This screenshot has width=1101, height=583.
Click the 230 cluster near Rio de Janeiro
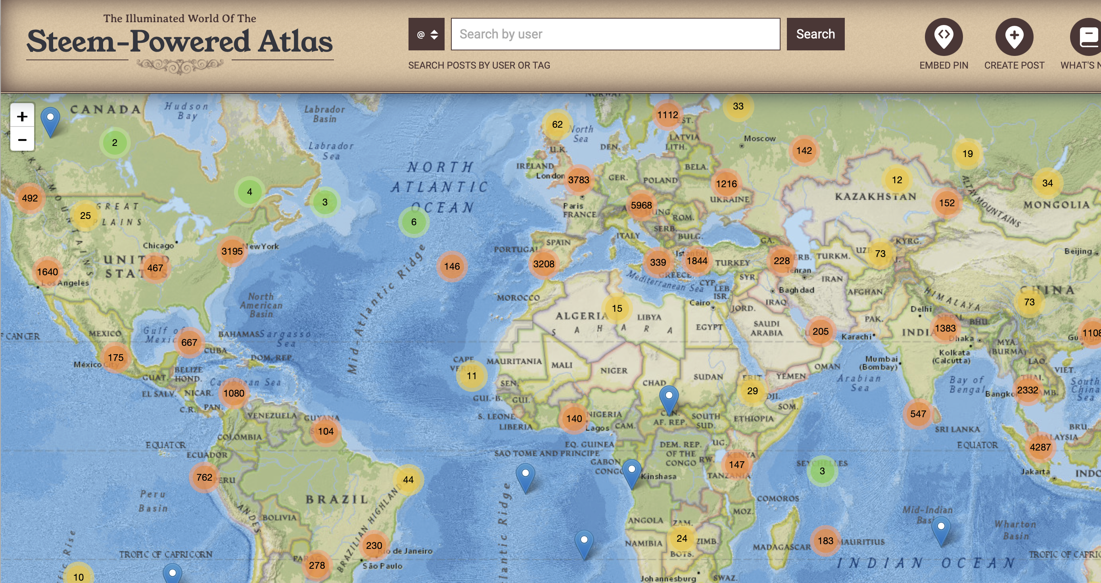click(374, 546)
